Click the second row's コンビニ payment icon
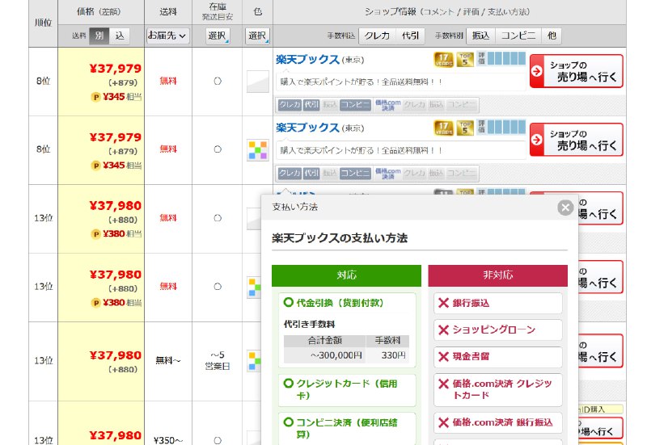The width and height of the screenshot is (647, 445). pos(355,173)
